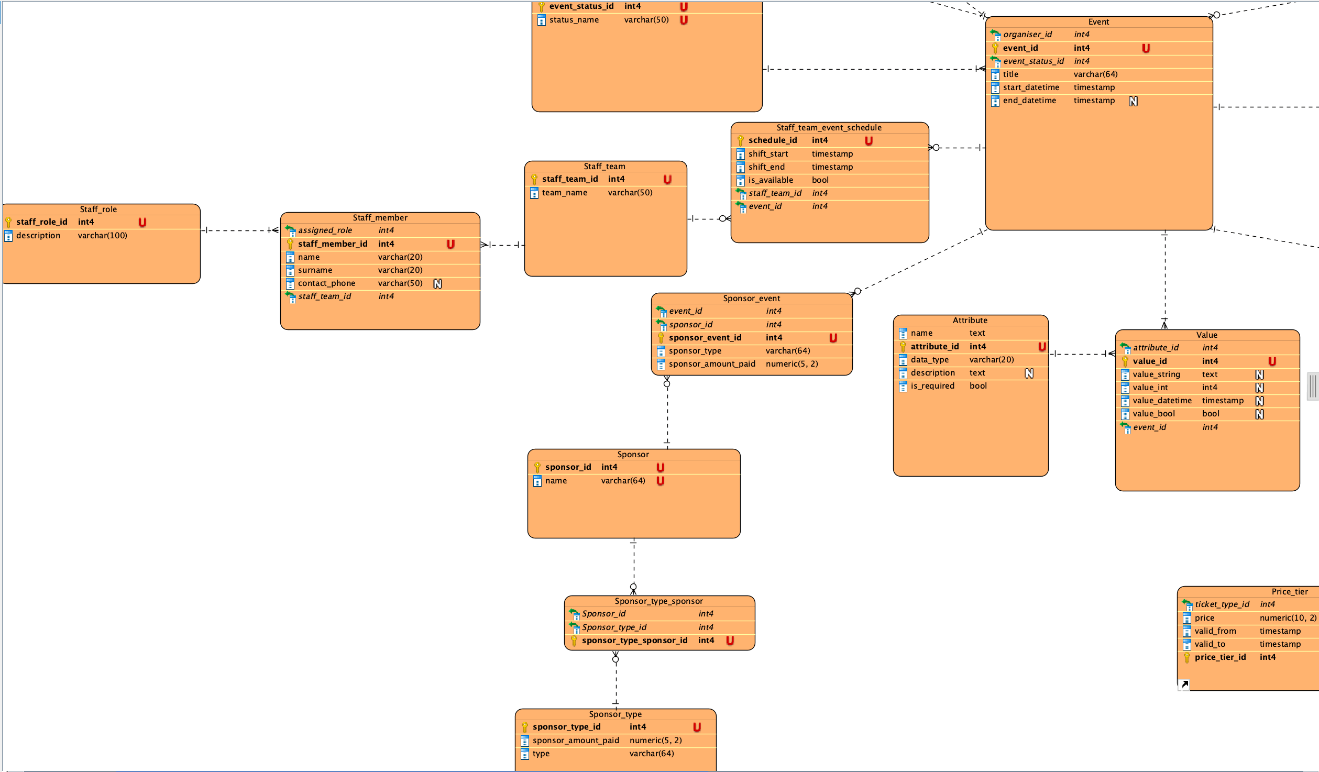This screenshot has width=1319, height=772.
Task: Click the foreign key icon beside assigned_role
Action: [290, 230]
